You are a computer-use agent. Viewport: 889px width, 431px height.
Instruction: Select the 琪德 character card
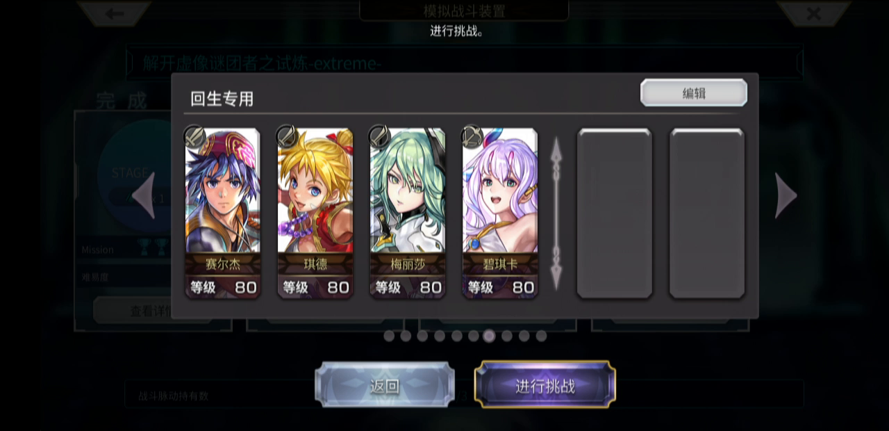tap(315, 213)
